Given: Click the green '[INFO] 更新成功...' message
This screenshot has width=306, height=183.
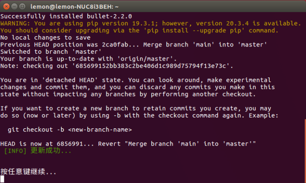Looking at the screenshot, I should (38, 151).
